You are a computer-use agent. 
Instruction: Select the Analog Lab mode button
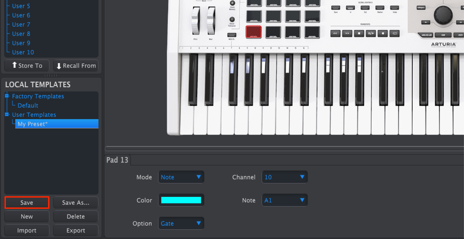click(x=426, y=35)
